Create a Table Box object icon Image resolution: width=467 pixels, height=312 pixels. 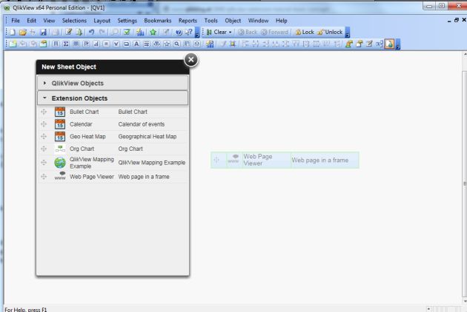pyautogui.click(x=76, y=44)
